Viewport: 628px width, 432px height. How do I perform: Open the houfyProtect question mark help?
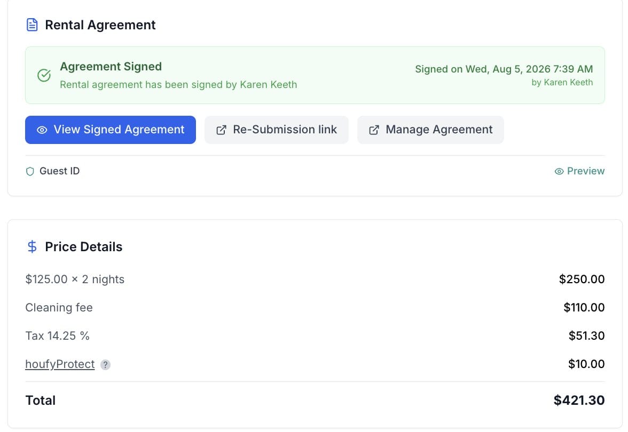tap(105, 364)
